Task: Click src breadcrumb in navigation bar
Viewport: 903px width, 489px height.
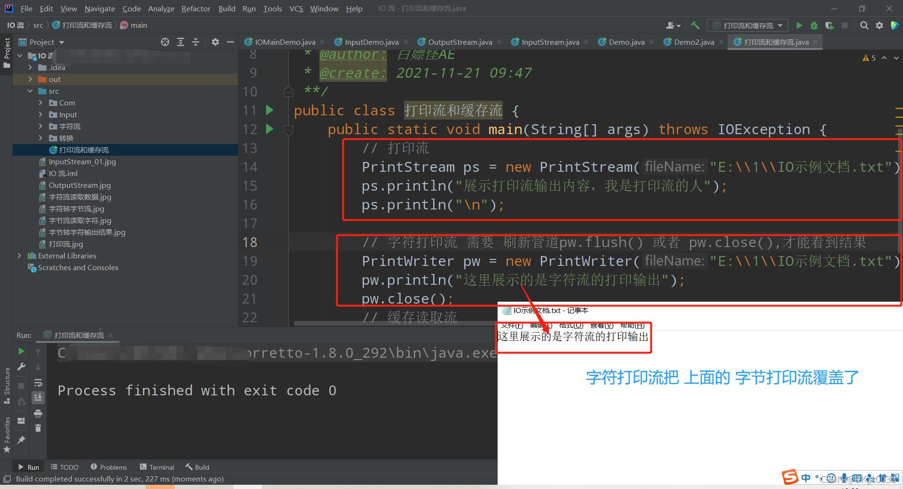Action: point(38,25)
